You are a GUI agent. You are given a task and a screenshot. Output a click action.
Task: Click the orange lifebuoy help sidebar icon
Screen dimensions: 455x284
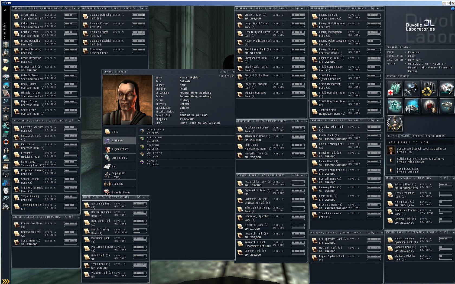[x=6, y=142]
